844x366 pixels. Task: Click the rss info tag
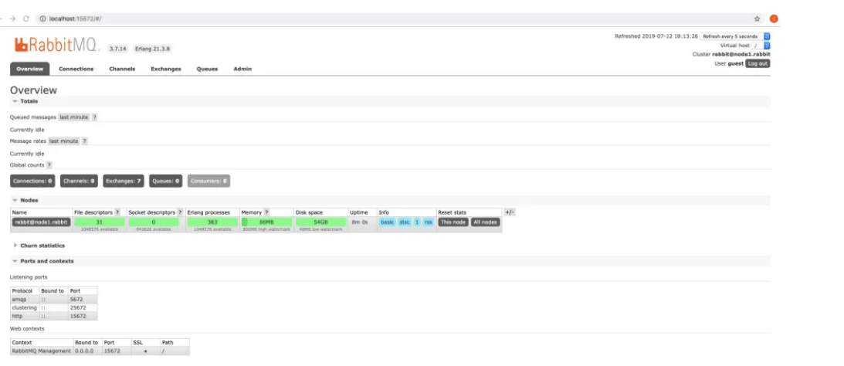click(428, 222)
